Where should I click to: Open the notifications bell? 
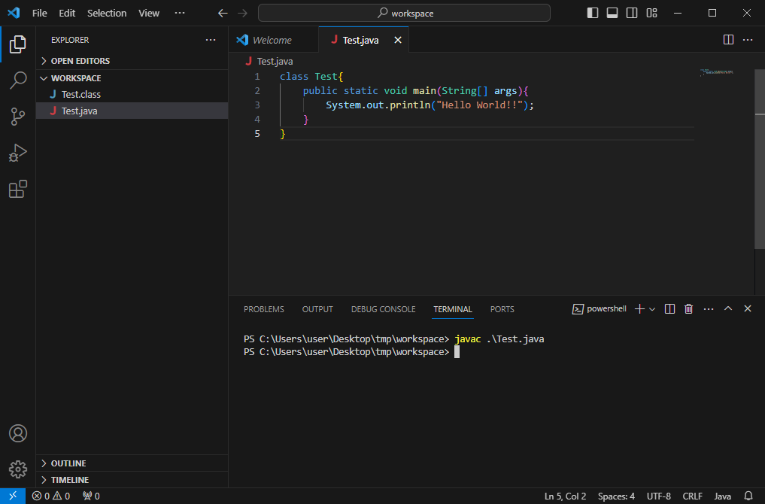(748, 496)
